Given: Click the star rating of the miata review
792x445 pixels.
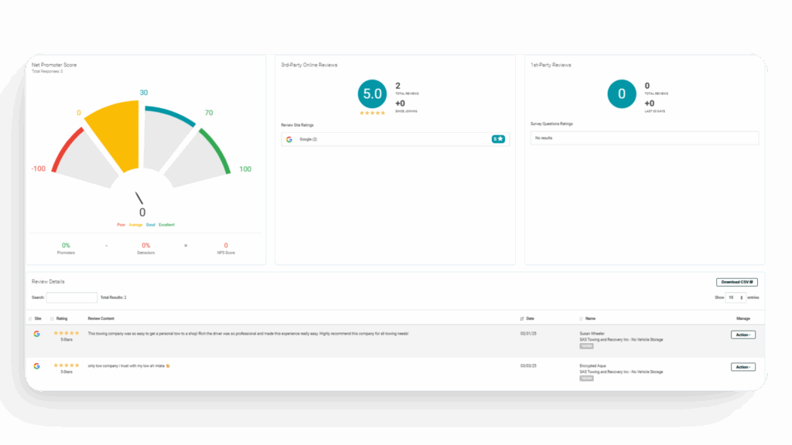Looking at the screenshot, I should click(67, 365).
